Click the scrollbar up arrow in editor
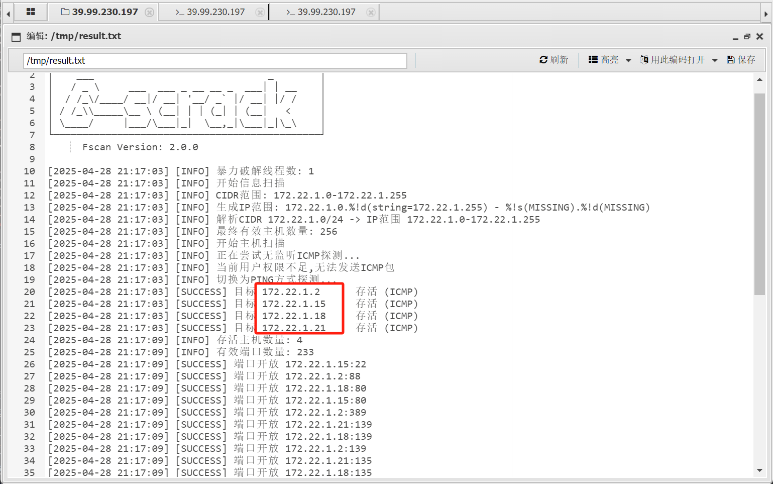The width and height of the screenshot is (773, 484). (x=759, y=79)
